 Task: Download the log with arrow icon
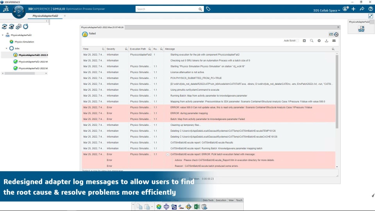coord(327,41)
